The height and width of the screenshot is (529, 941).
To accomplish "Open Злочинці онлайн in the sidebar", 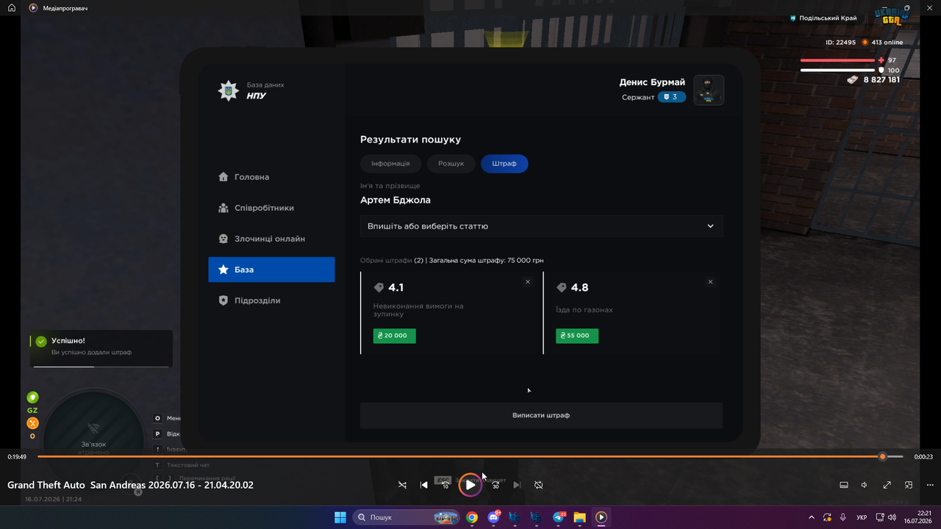I will 271,239.
